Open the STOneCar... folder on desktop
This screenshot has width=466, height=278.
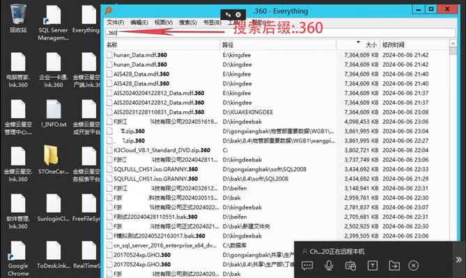[53, 160]
